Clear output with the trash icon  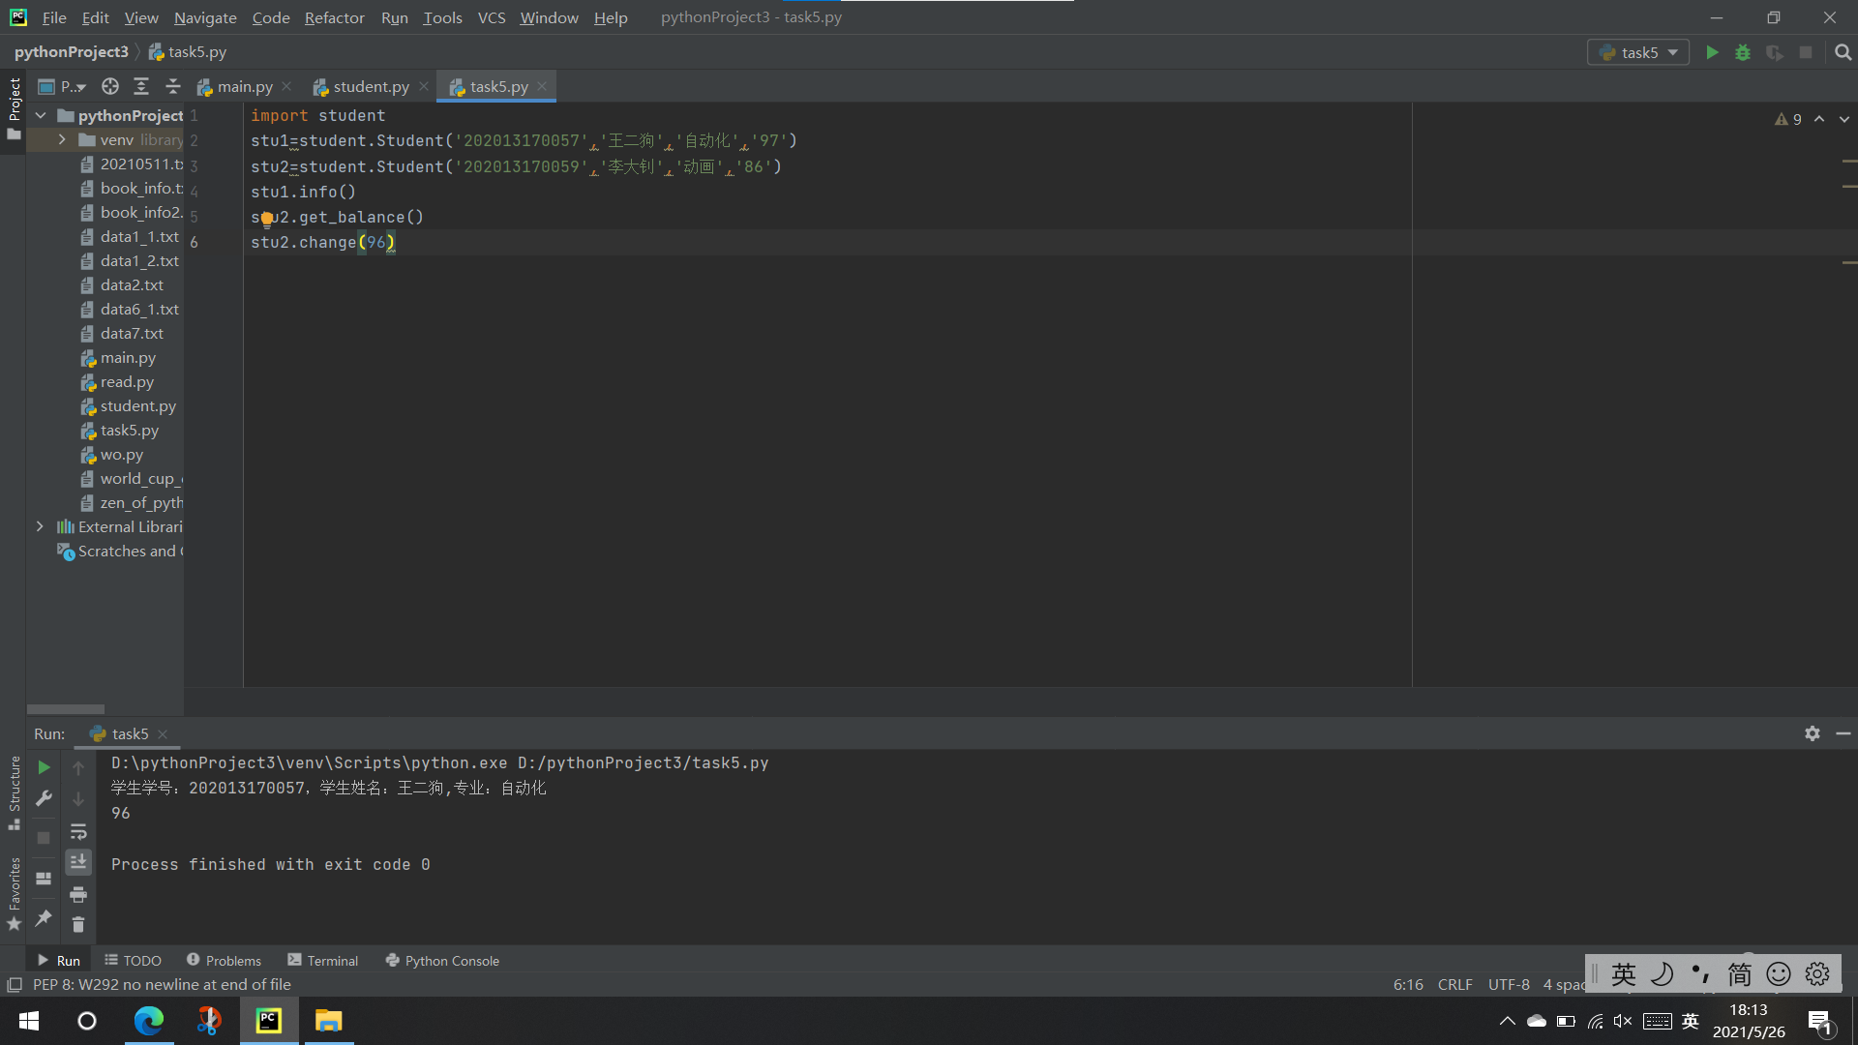[78, 925]
